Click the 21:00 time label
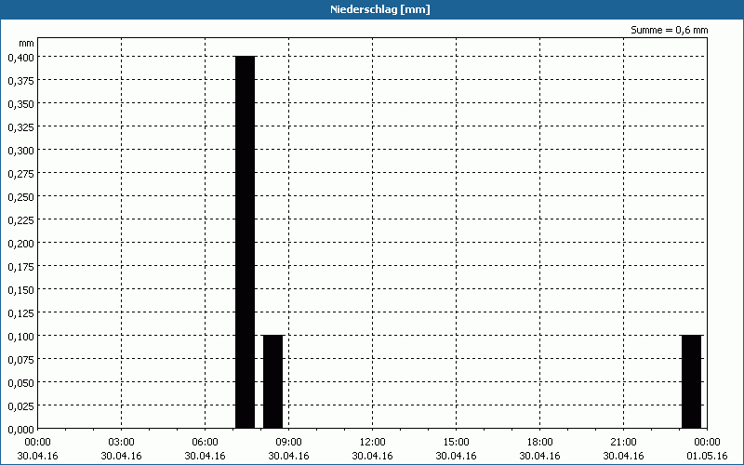Image resolution: width=744 pixels, height=465 pixels. click(x=623, y=443)
